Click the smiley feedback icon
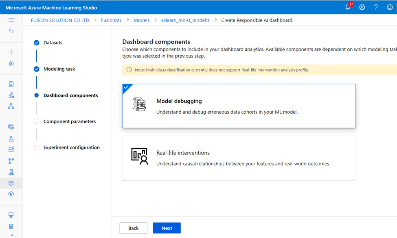 390,7
